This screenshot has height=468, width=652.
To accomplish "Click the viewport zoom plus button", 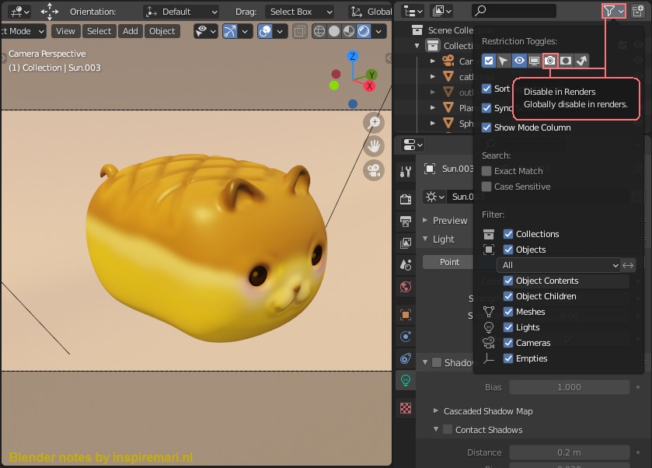I will point(373,122).
